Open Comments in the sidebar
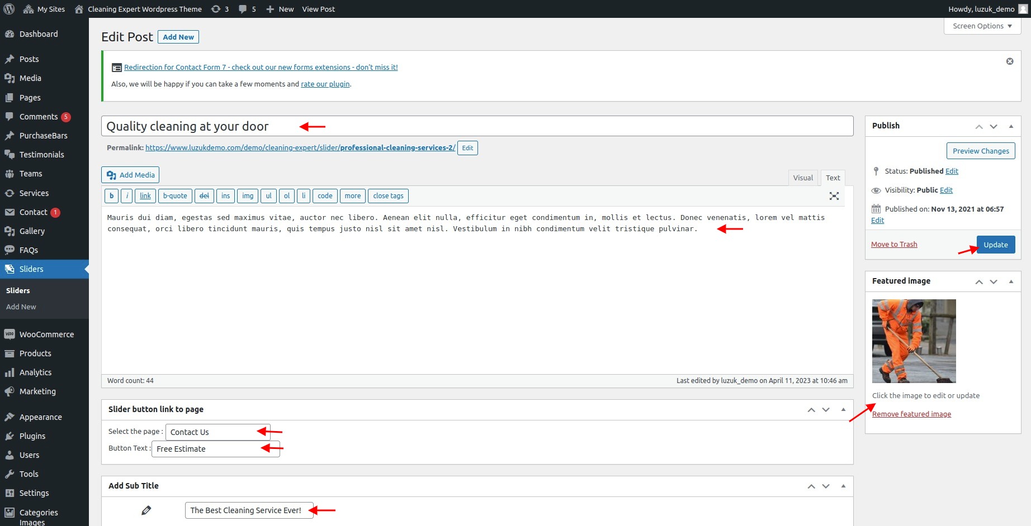 coord(44,117)
